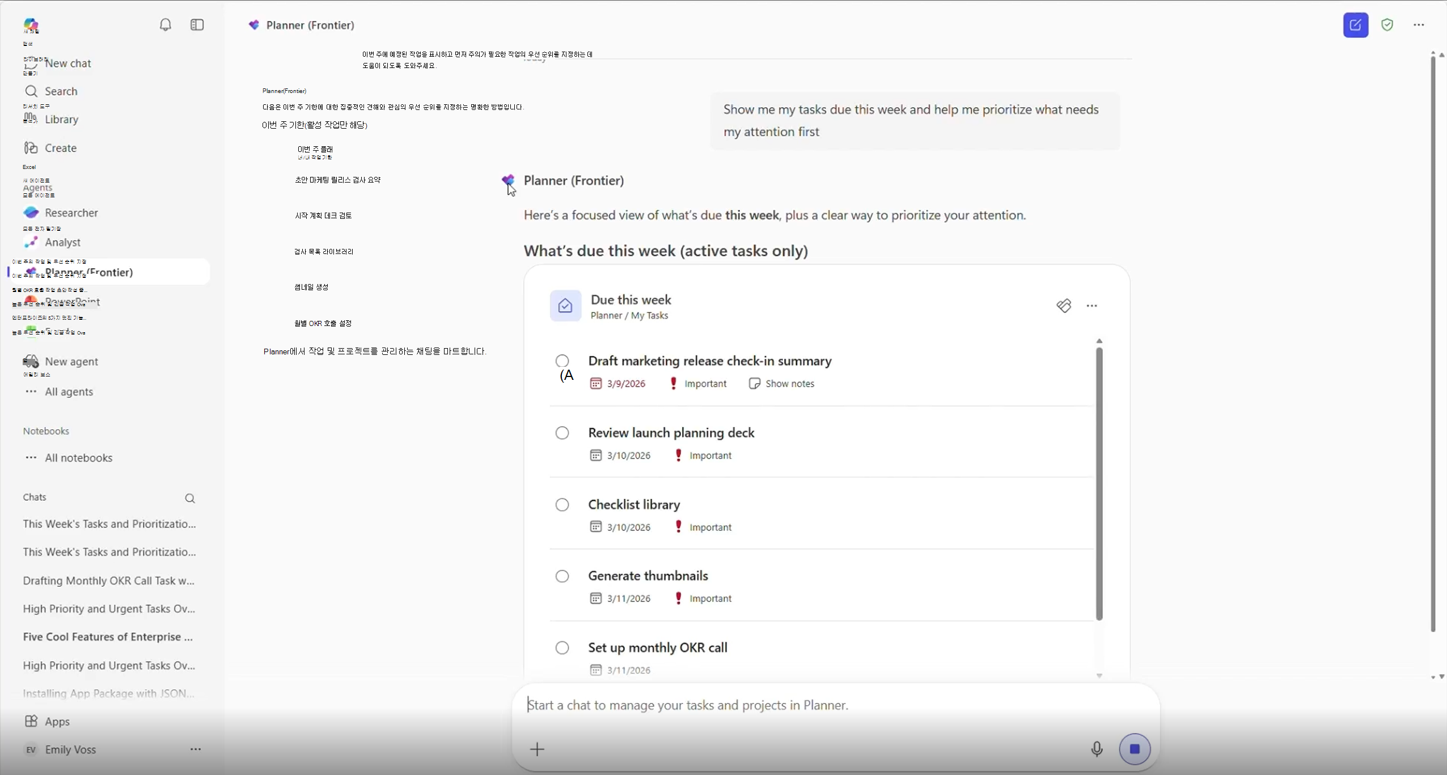
Task: Click the 3/9/2026 due date
Action: [x=617, y=384]
